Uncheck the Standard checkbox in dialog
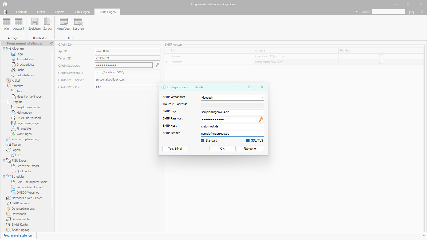Image resolution: width=427 pixels, height=240 pixels. pos(203,141)
